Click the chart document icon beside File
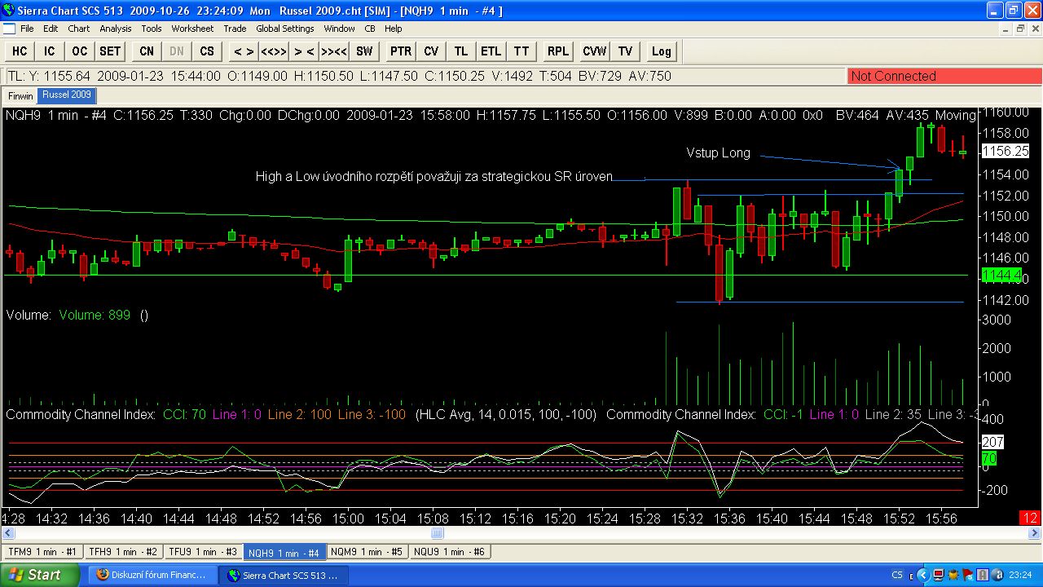The height and width of the screenshot is (587, 1043). coord(9,29)
